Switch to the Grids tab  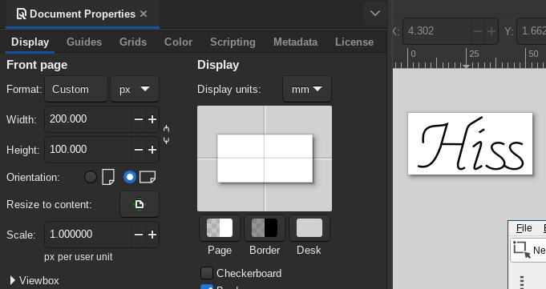coord(132,42)
